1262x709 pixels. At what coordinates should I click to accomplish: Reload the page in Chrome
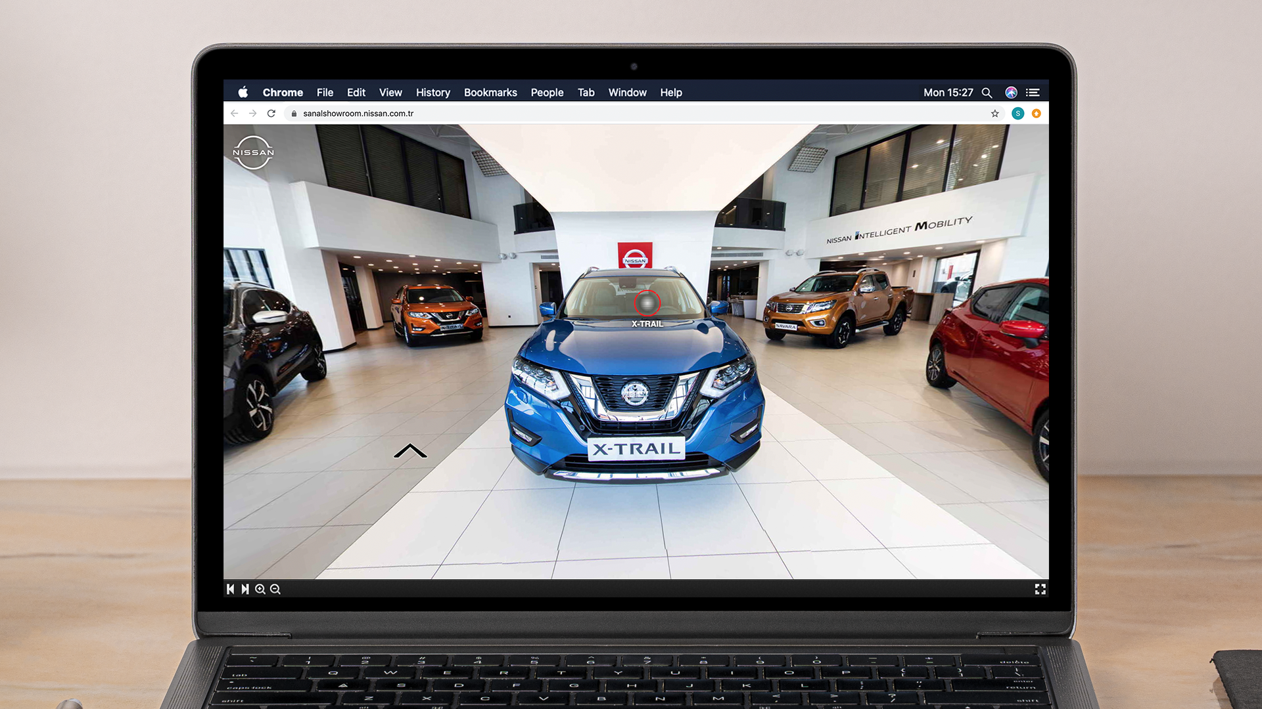(271, 114)
